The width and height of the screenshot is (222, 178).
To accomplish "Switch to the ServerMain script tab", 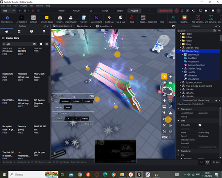I will coord(104,26).
